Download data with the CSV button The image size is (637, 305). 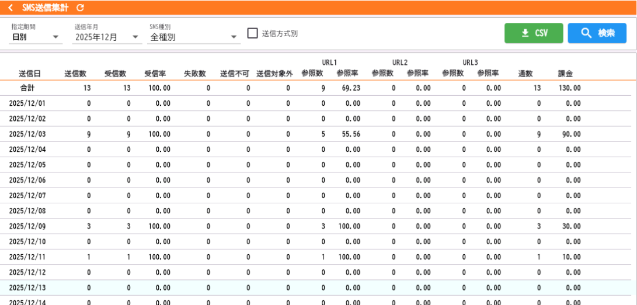pyautogui.click(x=534, y=33)
